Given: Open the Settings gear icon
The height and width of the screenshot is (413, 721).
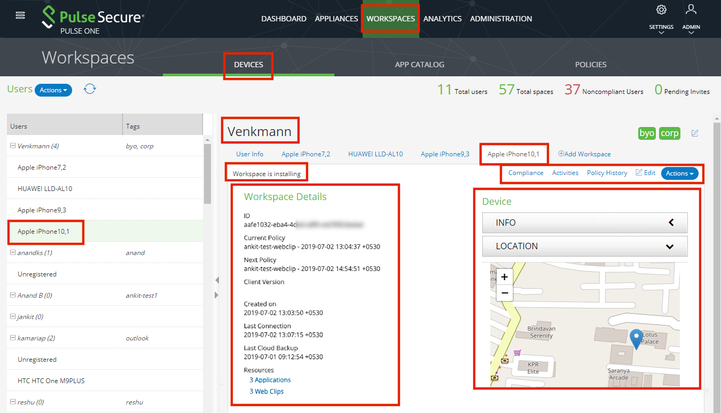Looking at the screenshot, I should (x=661, y=10).
